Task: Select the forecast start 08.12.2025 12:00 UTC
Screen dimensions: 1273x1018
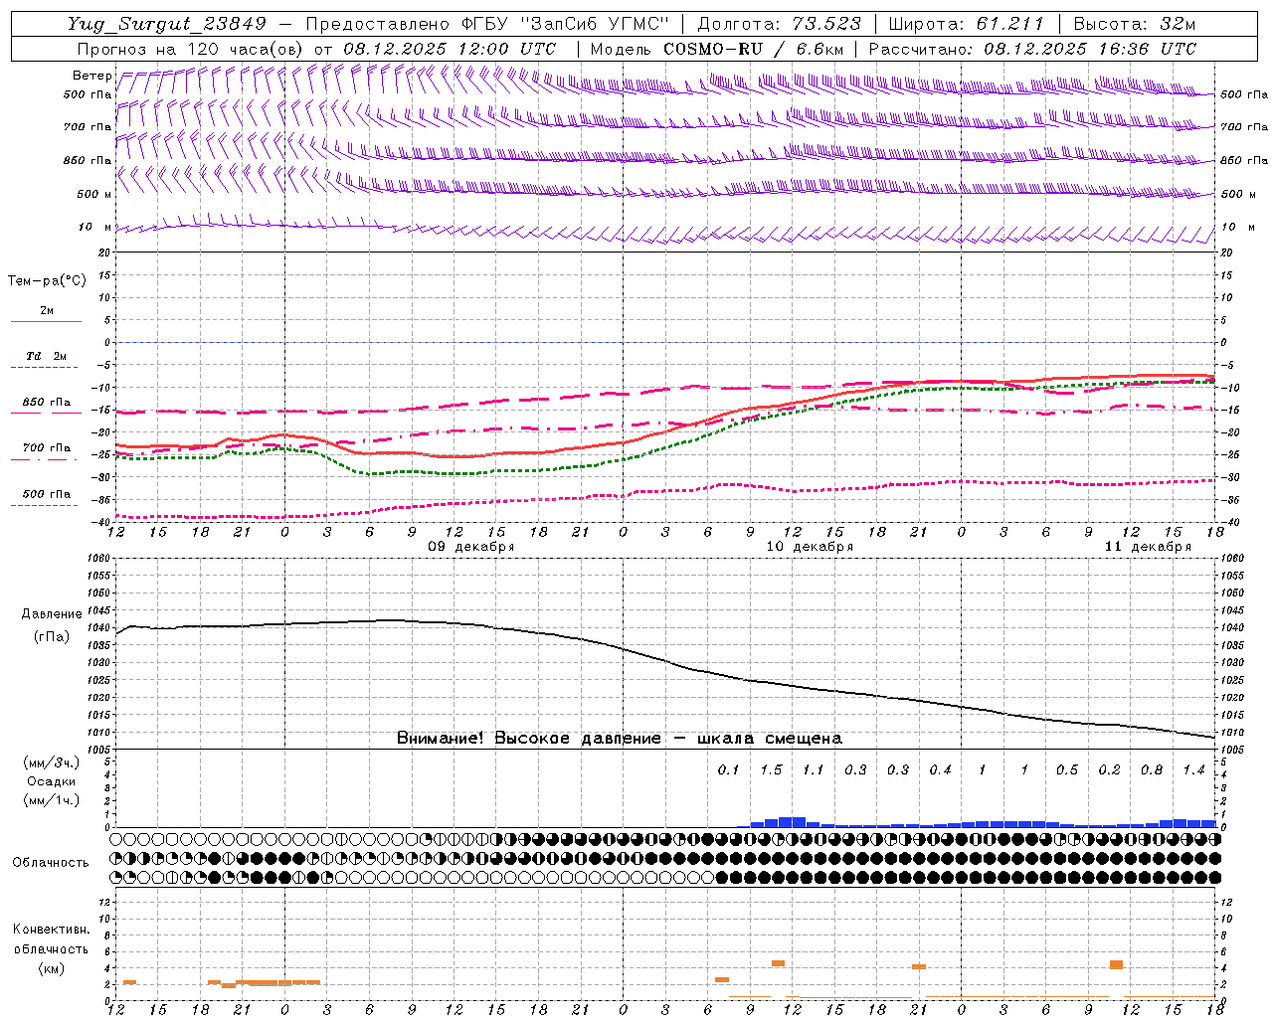Action: pyautogui.click(x=450, y=48)
